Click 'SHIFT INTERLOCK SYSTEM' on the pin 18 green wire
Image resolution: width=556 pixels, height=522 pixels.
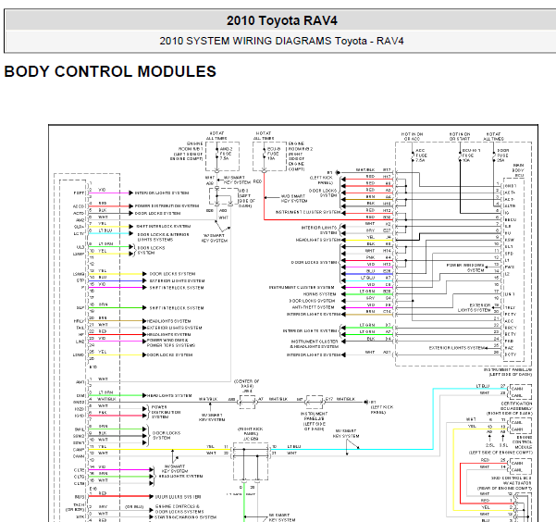177,308
